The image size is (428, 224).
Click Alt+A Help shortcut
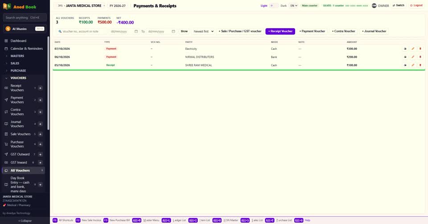pyautogui.click(x=302, y=220)
